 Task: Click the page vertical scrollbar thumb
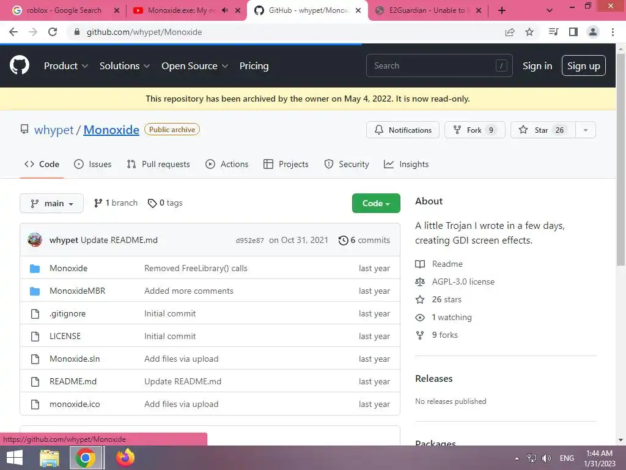point(620,159)
